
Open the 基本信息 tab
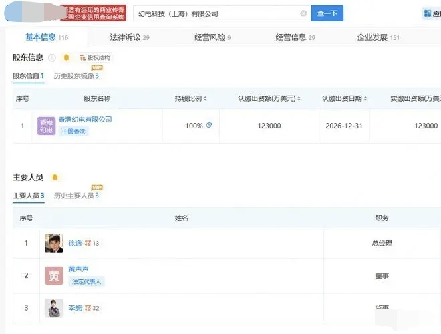tap(47, 37)
